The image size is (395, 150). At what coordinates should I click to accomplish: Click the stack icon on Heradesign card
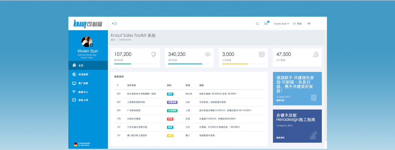click(x=313, y=135)
